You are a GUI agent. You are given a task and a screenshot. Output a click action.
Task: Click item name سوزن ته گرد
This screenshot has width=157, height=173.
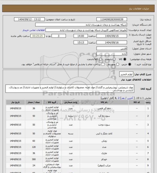[x=104, y=116]
